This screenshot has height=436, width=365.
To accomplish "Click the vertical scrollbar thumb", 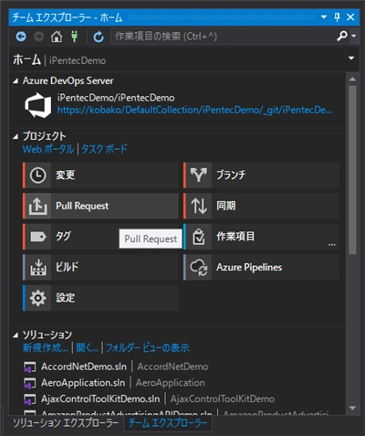I will 352,170.
